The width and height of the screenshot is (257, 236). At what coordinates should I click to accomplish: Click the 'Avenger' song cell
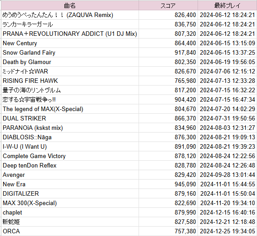(70, 175)
